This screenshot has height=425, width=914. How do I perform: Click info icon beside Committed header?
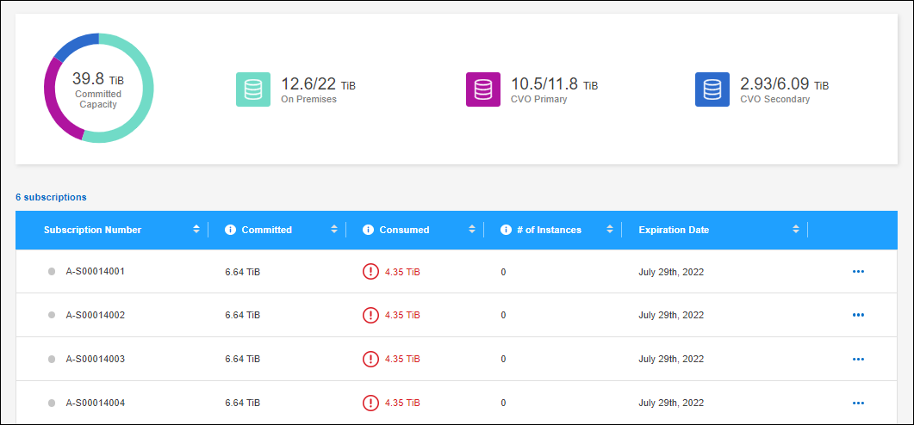coord(230,230)
